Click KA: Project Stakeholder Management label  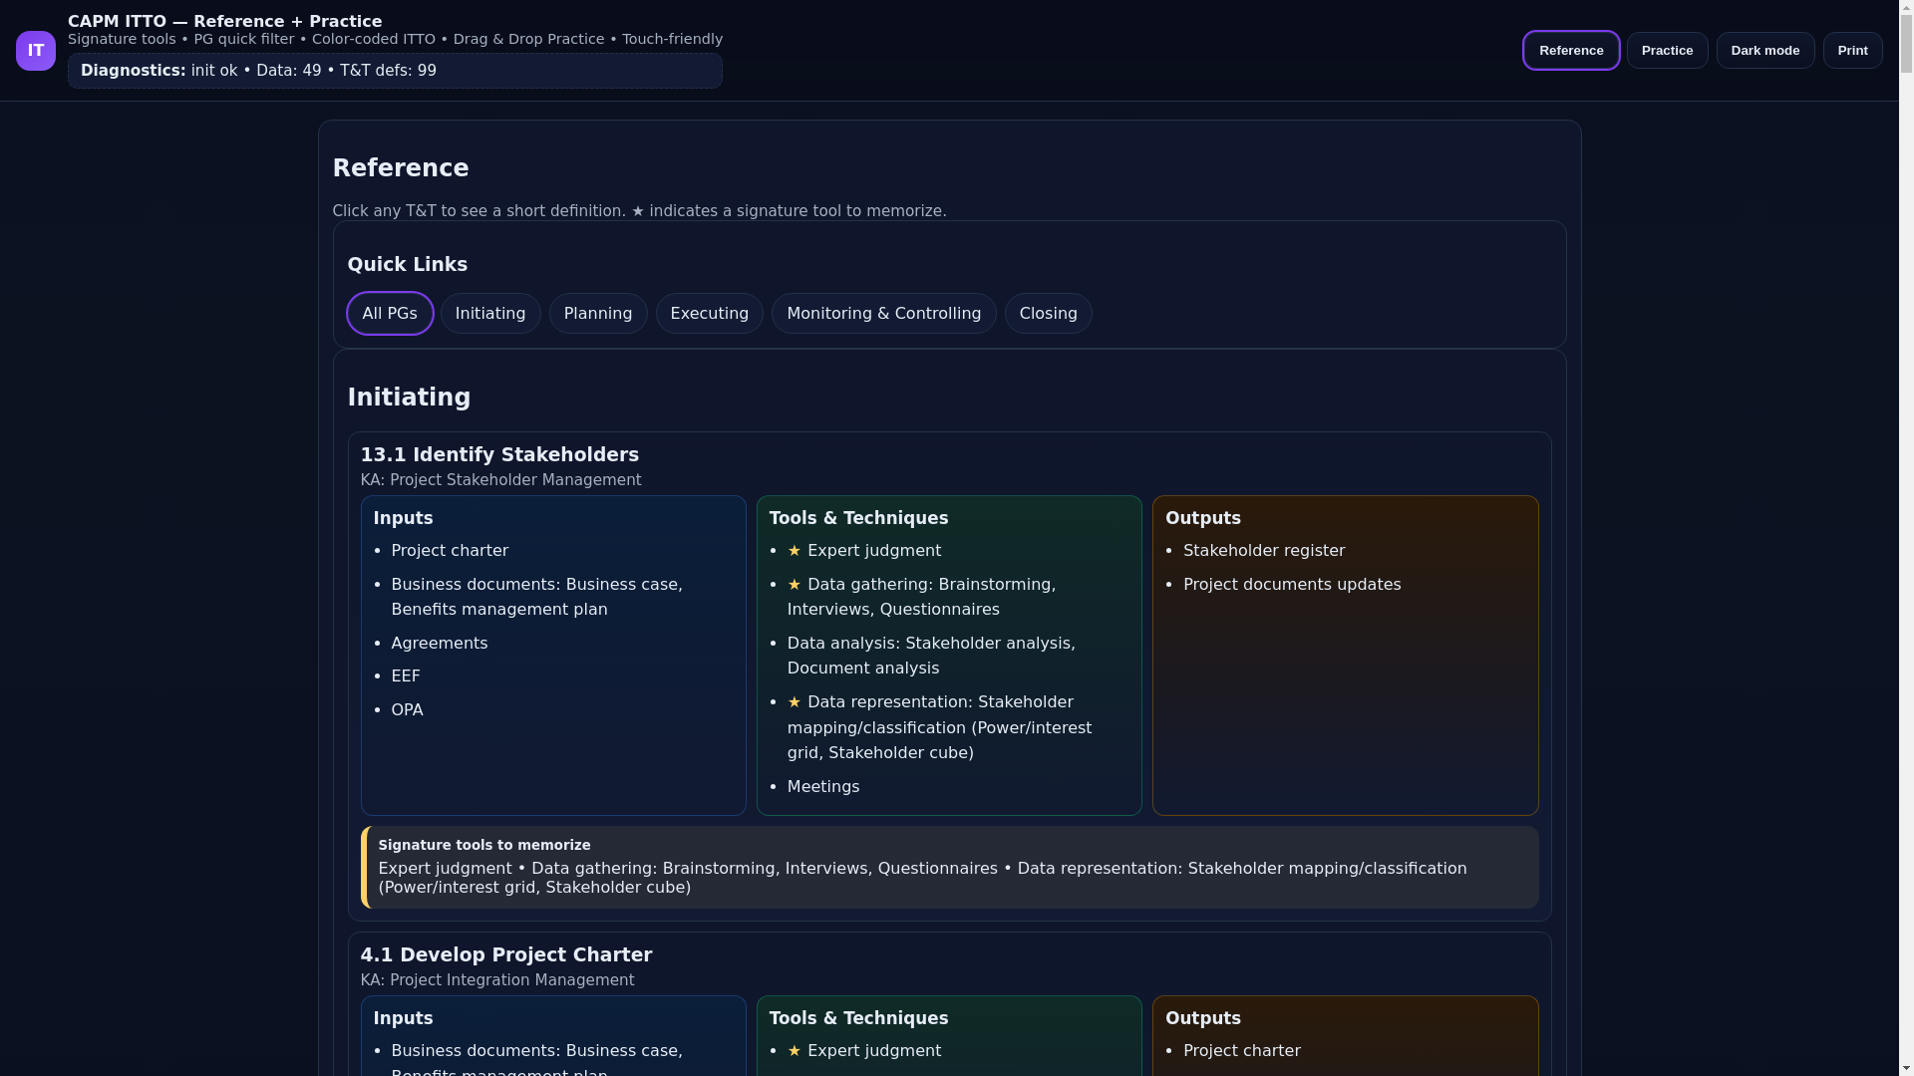(500, 480)
